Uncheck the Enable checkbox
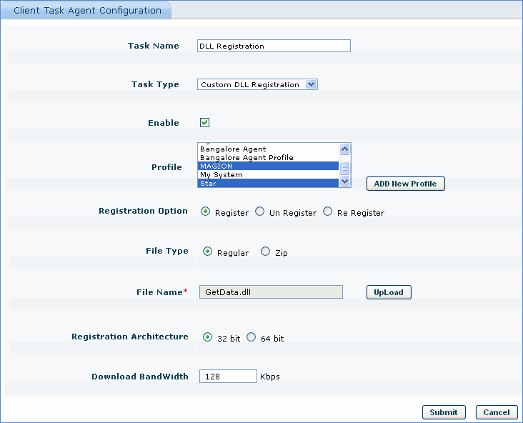 (x=204, y=123)
